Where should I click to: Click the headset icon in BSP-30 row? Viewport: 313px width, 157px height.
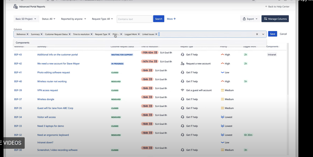click(x=182, y=150)
